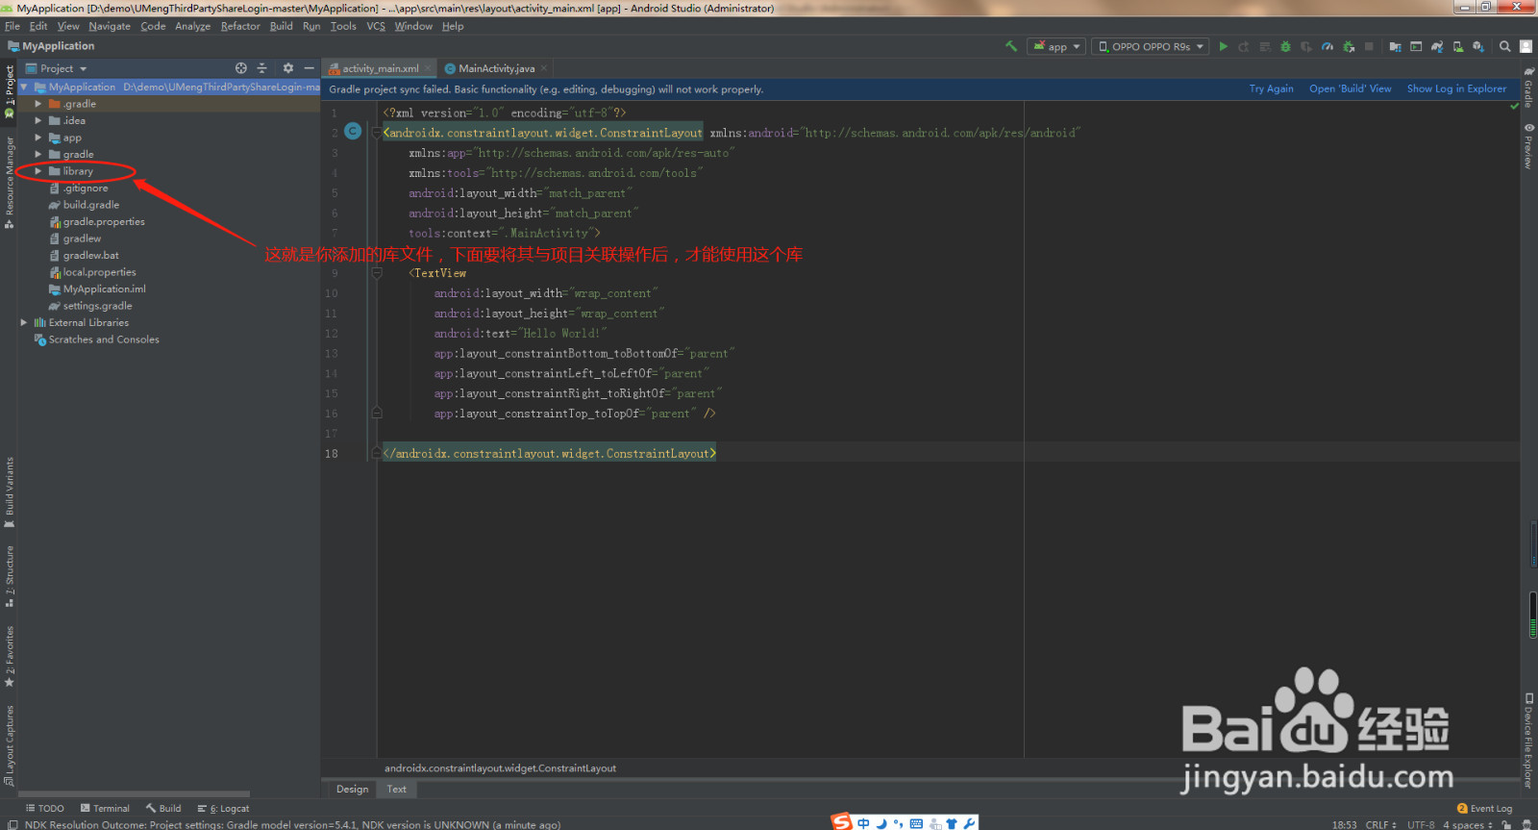This screenshot has width=1538, height=830.
Task: Click the fold marker on line 16
Action: 377,414
